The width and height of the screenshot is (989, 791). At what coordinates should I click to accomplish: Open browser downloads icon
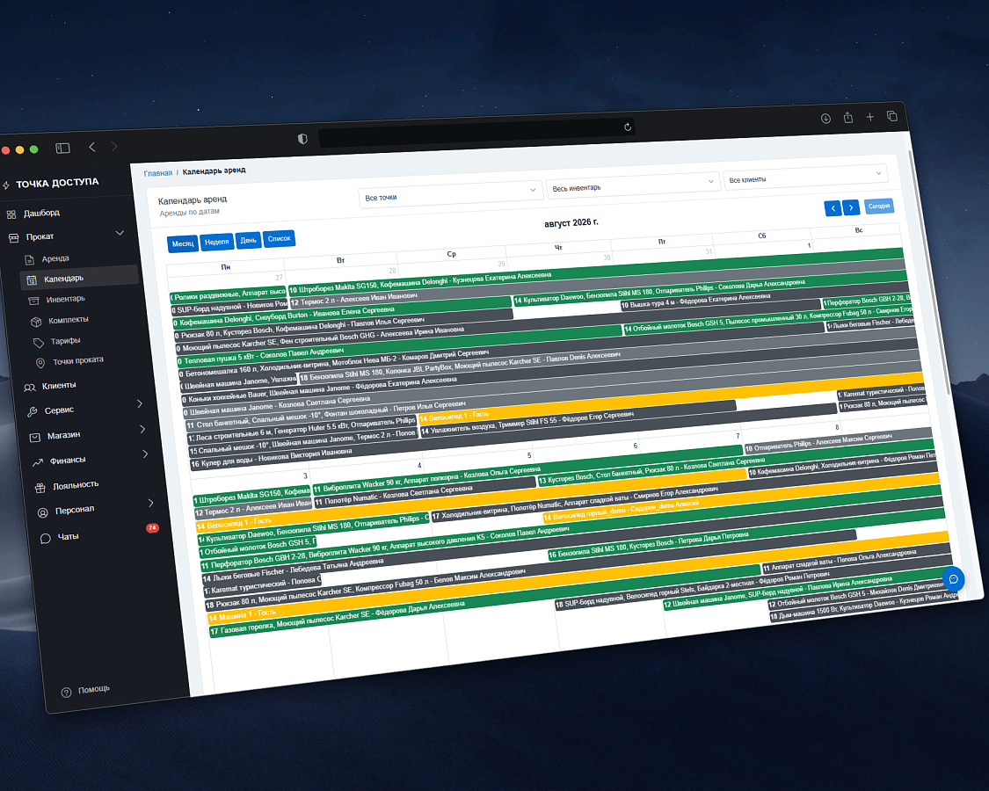[825, 119]
